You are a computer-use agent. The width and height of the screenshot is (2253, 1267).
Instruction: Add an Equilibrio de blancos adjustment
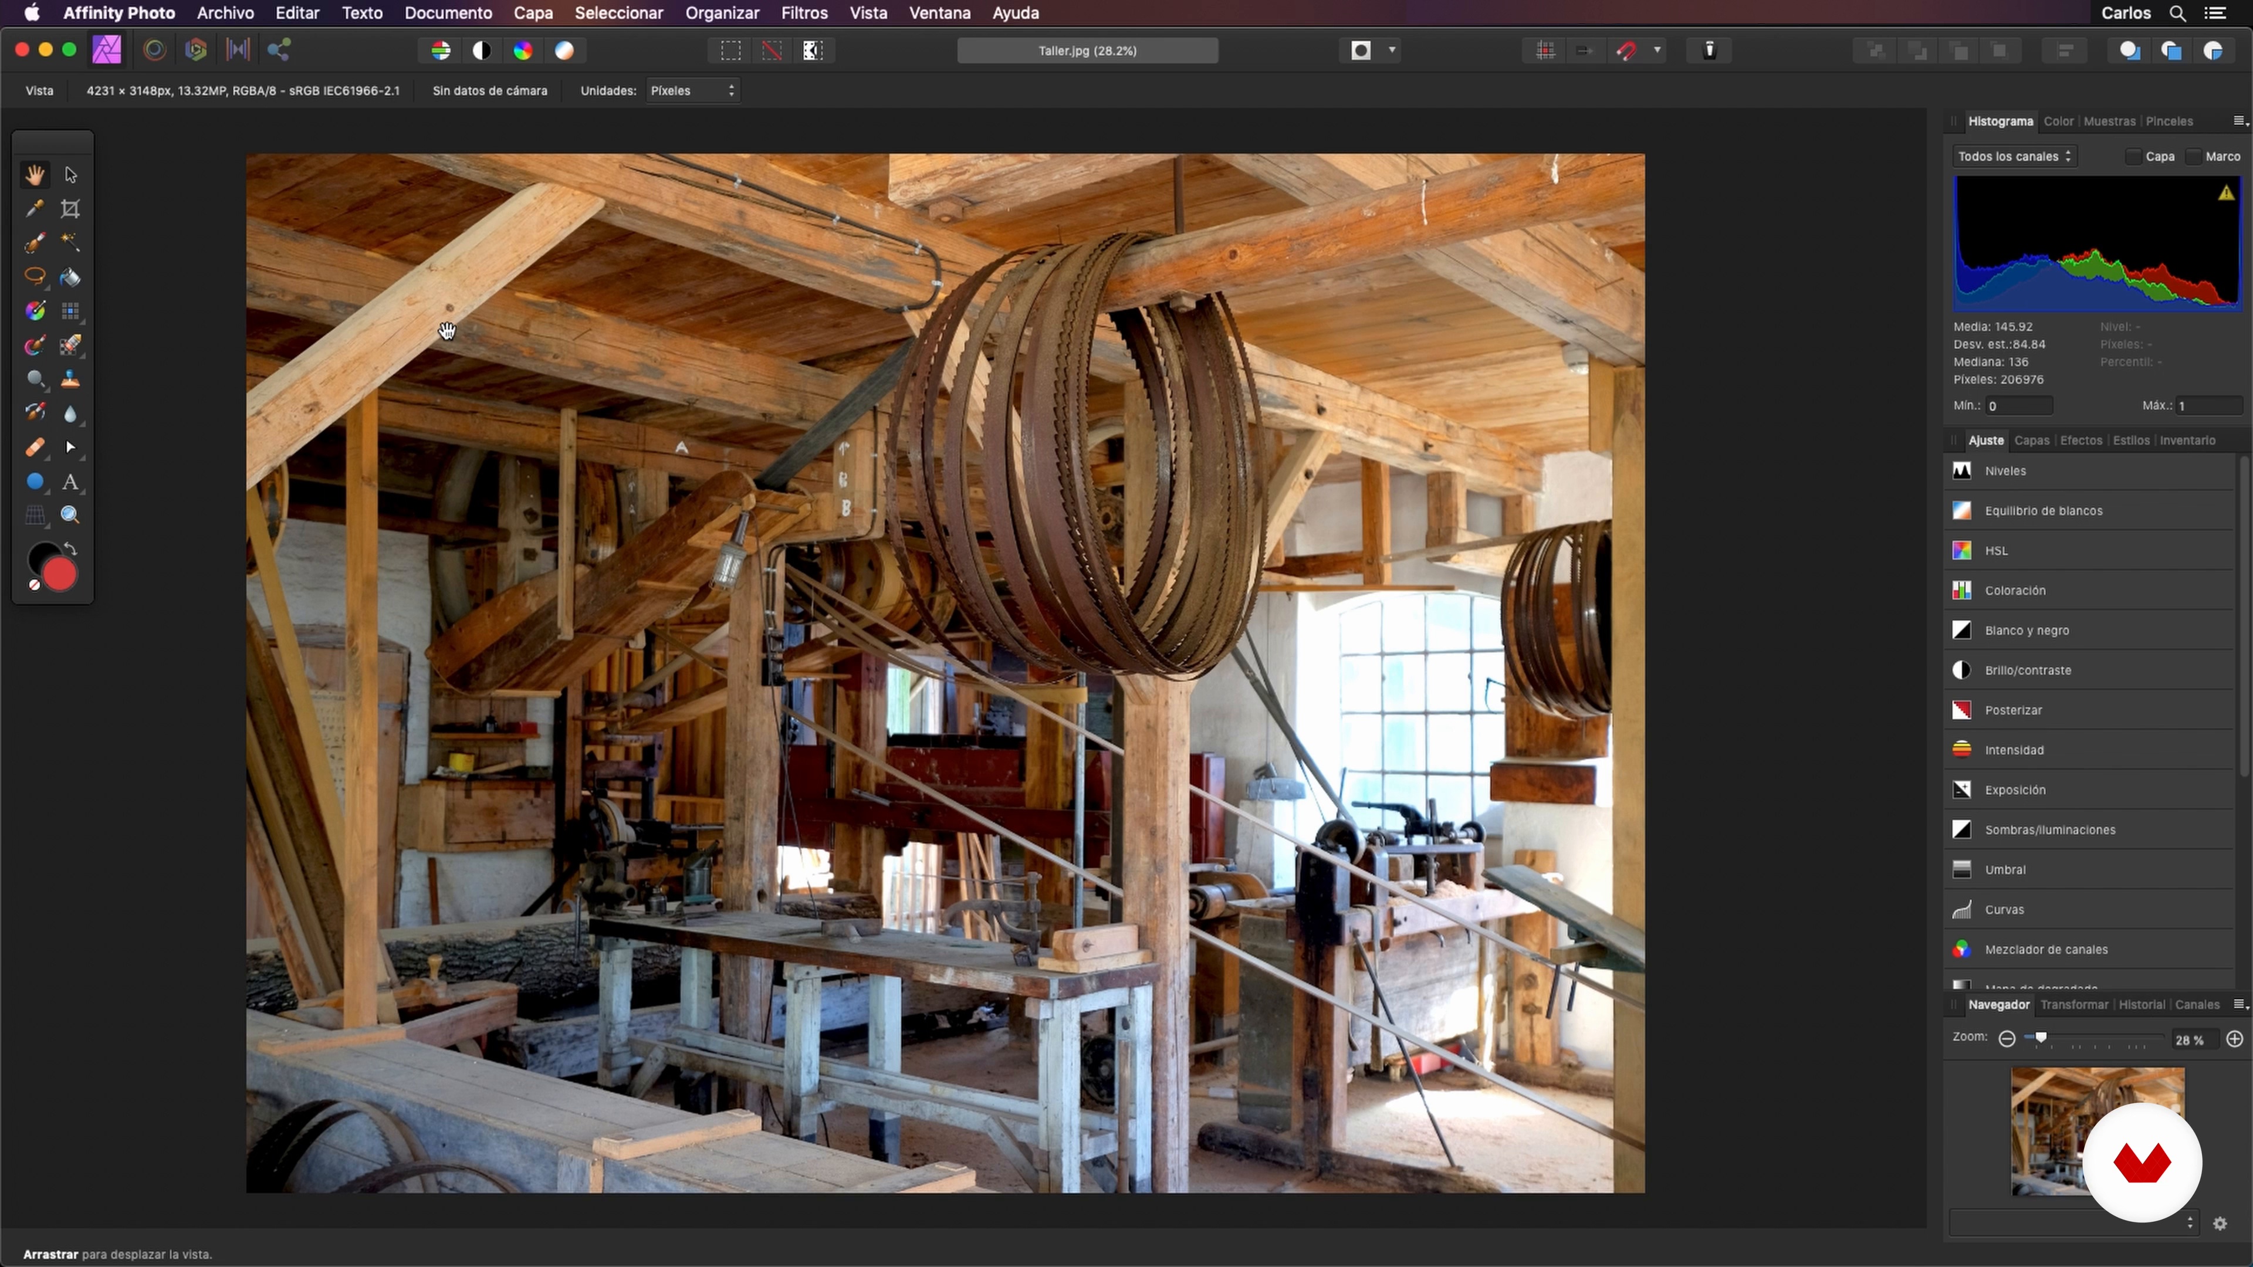click(x=2089, y=511)
